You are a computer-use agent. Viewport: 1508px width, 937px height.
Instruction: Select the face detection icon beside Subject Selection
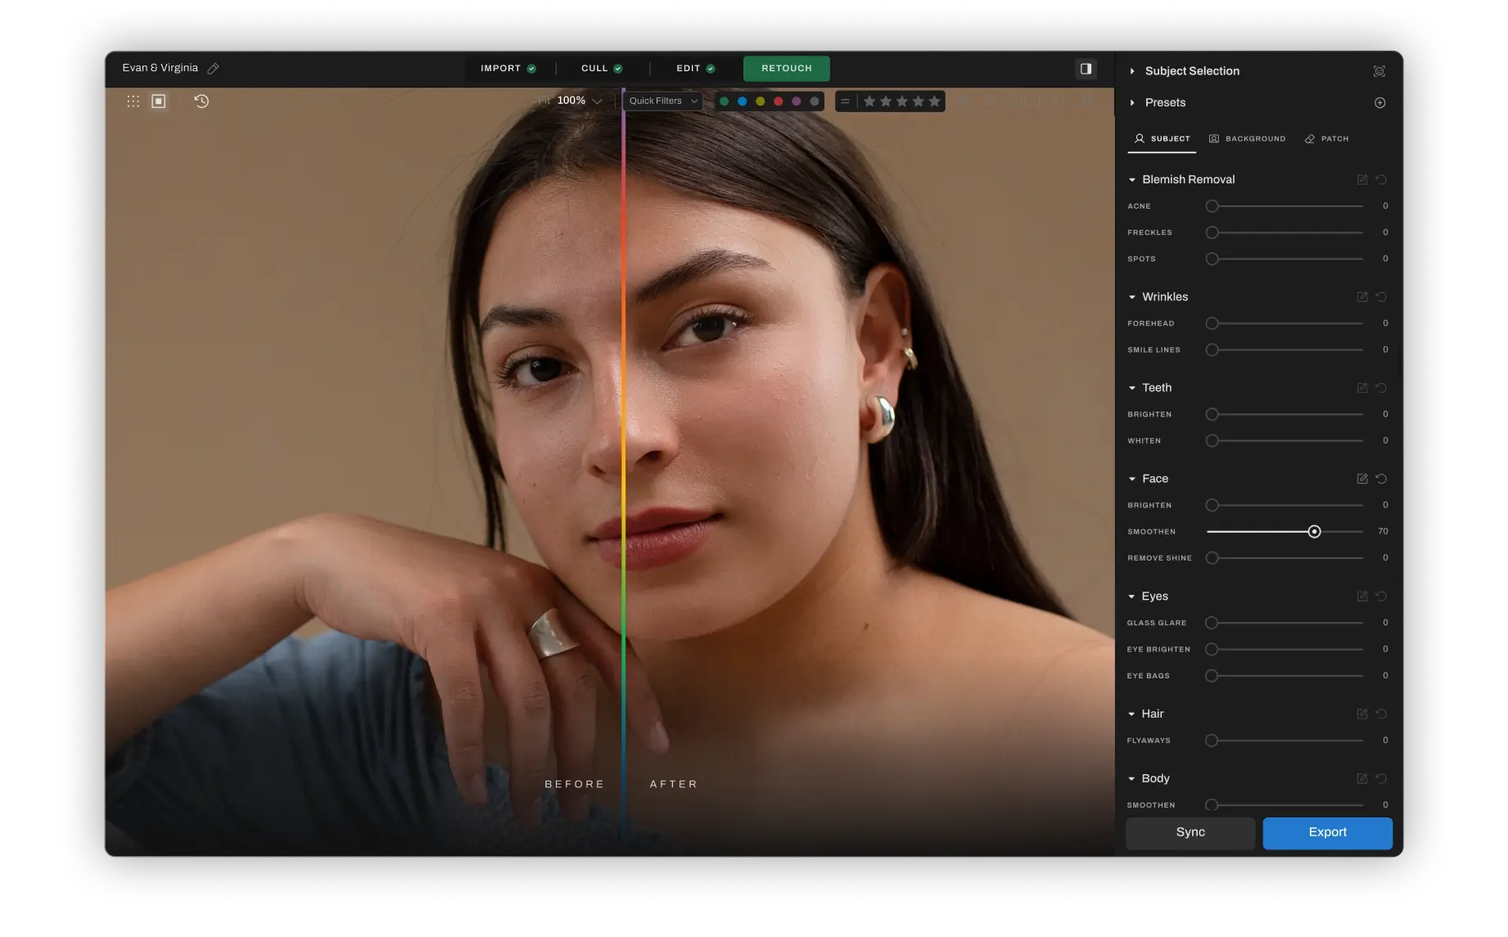click(1379, 71)
